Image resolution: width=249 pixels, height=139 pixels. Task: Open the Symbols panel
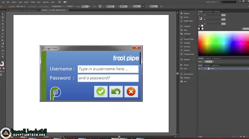pyautogui.click(x=187, y=13)
